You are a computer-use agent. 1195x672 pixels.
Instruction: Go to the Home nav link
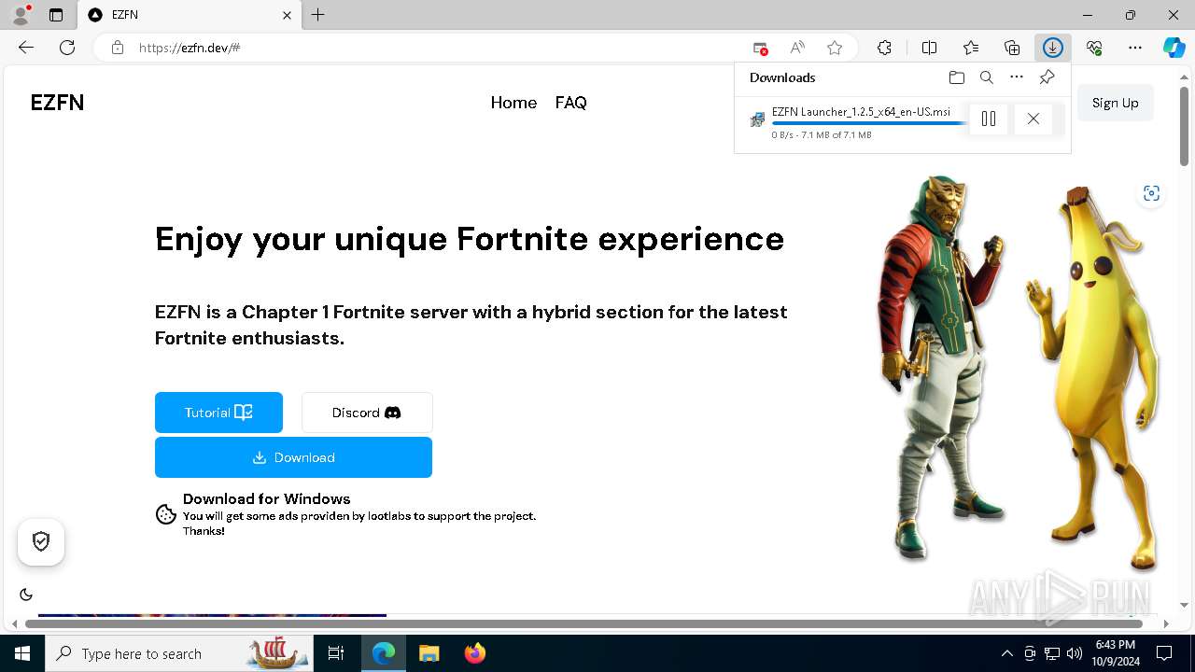point(513,103)
